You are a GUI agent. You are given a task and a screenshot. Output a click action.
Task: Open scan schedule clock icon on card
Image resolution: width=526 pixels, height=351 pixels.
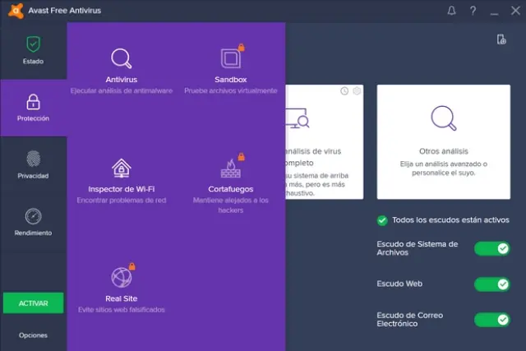tap(344, 91)
